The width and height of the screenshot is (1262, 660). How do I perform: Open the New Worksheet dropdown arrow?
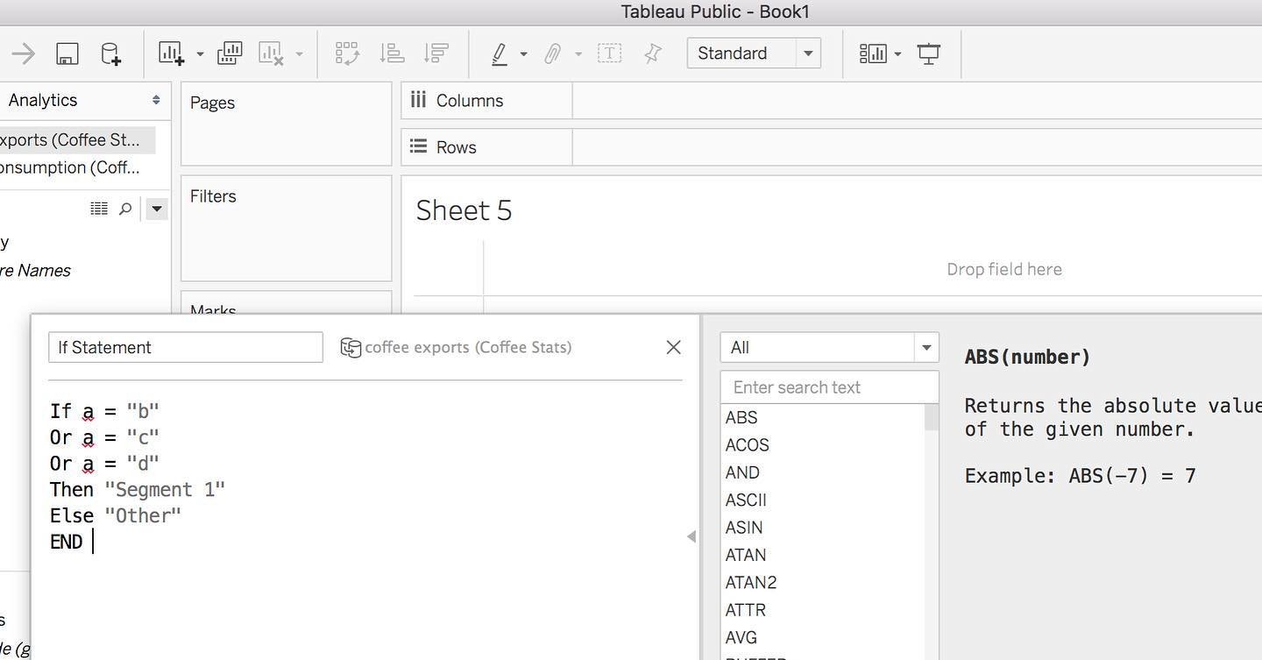[x=200, y=54]
